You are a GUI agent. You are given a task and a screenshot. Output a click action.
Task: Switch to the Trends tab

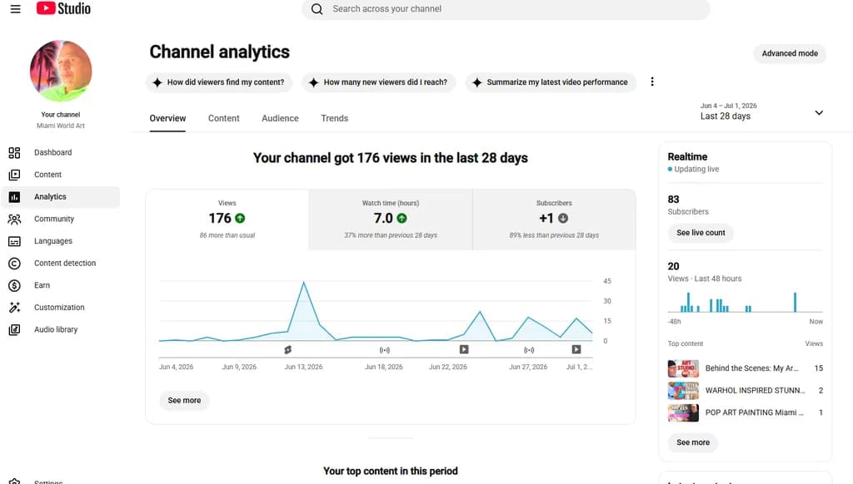point(335,118)
